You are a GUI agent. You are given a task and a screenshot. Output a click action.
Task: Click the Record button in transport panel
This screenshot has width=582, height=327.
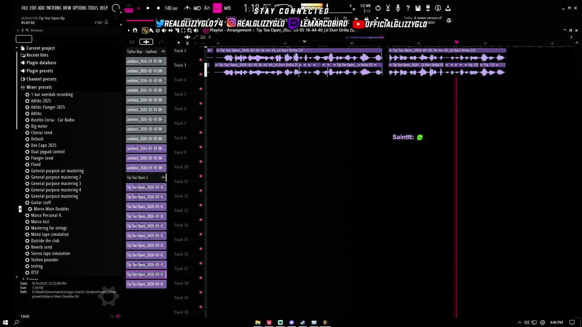click(x=158, y=8)
